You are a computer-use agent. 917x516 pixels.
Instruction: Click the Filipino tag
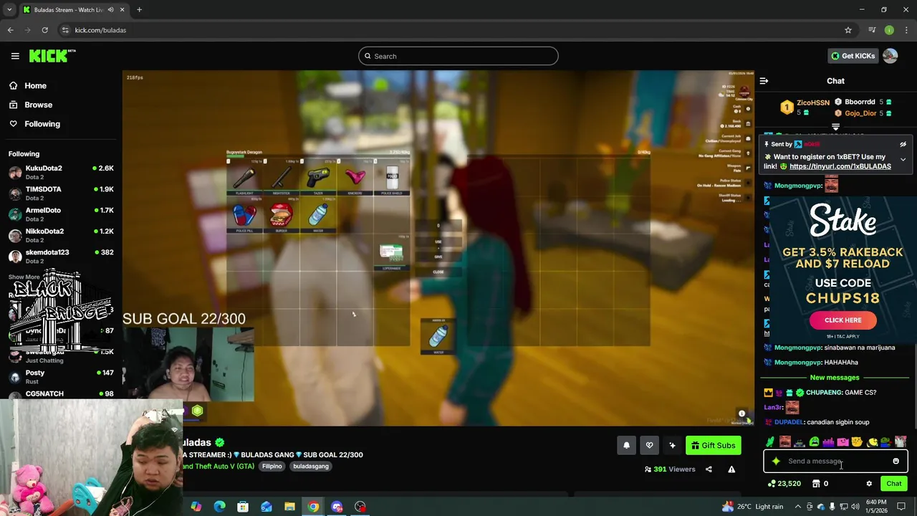tap(272, 467)
